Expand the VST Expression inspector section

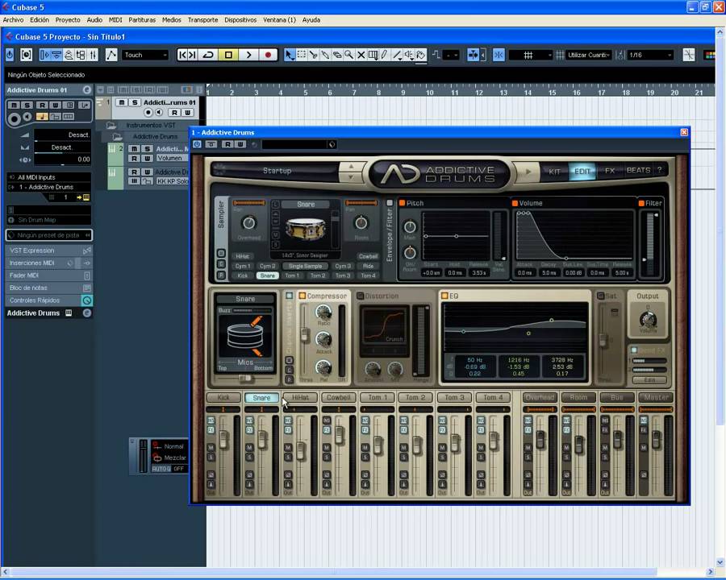click(48, 251)
